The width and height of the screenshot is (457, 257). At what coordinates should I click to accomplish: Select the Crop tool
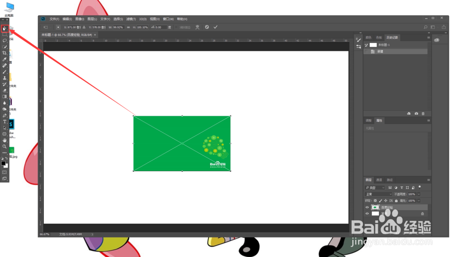tap(5, 53)
